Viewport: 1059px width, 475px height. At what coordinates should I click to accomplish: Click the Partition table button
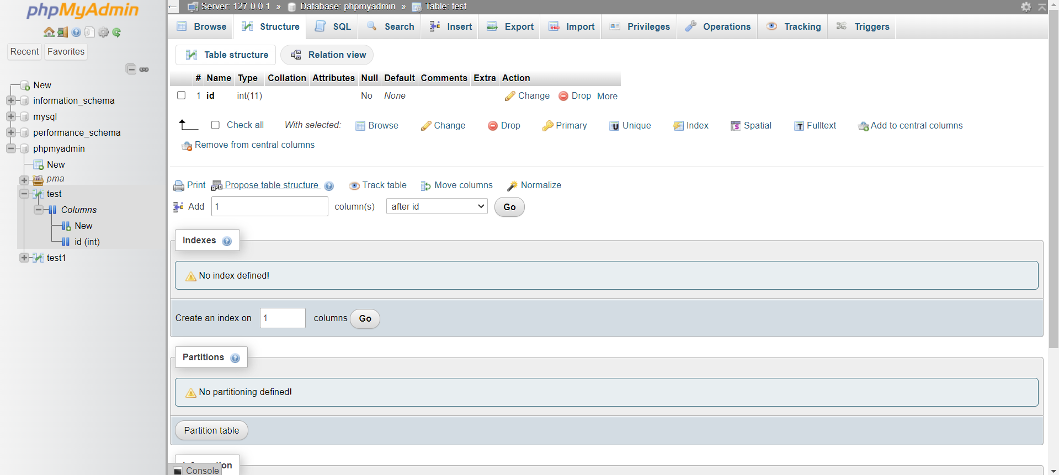coord(212,430)
